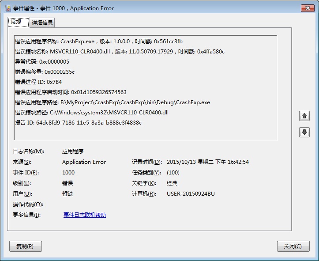Click the 级别(L) label

pos(22,183)
